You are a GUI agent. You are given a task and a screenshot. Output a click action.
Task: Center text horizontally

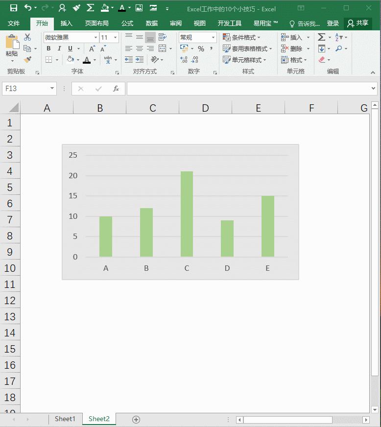coord(140,48)
